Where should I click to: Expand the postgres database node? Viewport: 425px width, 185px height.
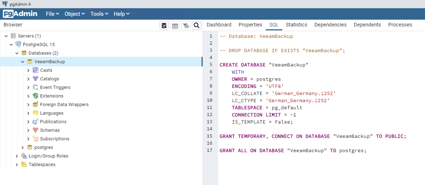(x=23, y=147)
